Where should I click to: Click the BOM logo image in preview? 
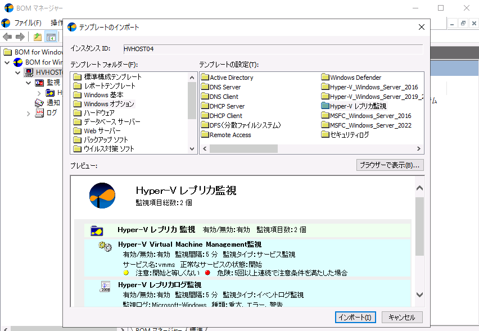click(102, 196)
